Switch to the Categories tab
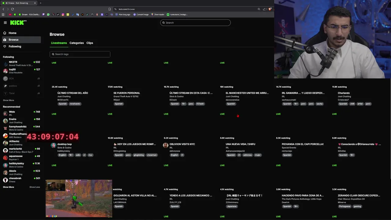Screen dimensions: 391x220 [x=77, y=43]
